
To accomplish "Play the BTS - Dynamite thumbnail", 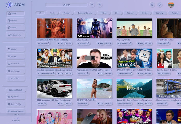I will [134, 28].
